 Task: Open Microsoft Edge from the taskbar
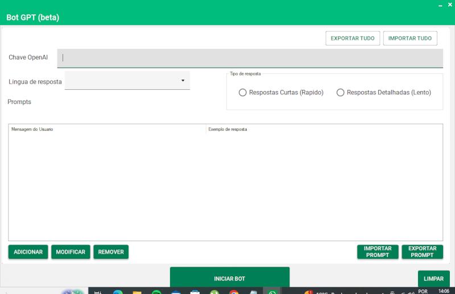coord(118,292)
